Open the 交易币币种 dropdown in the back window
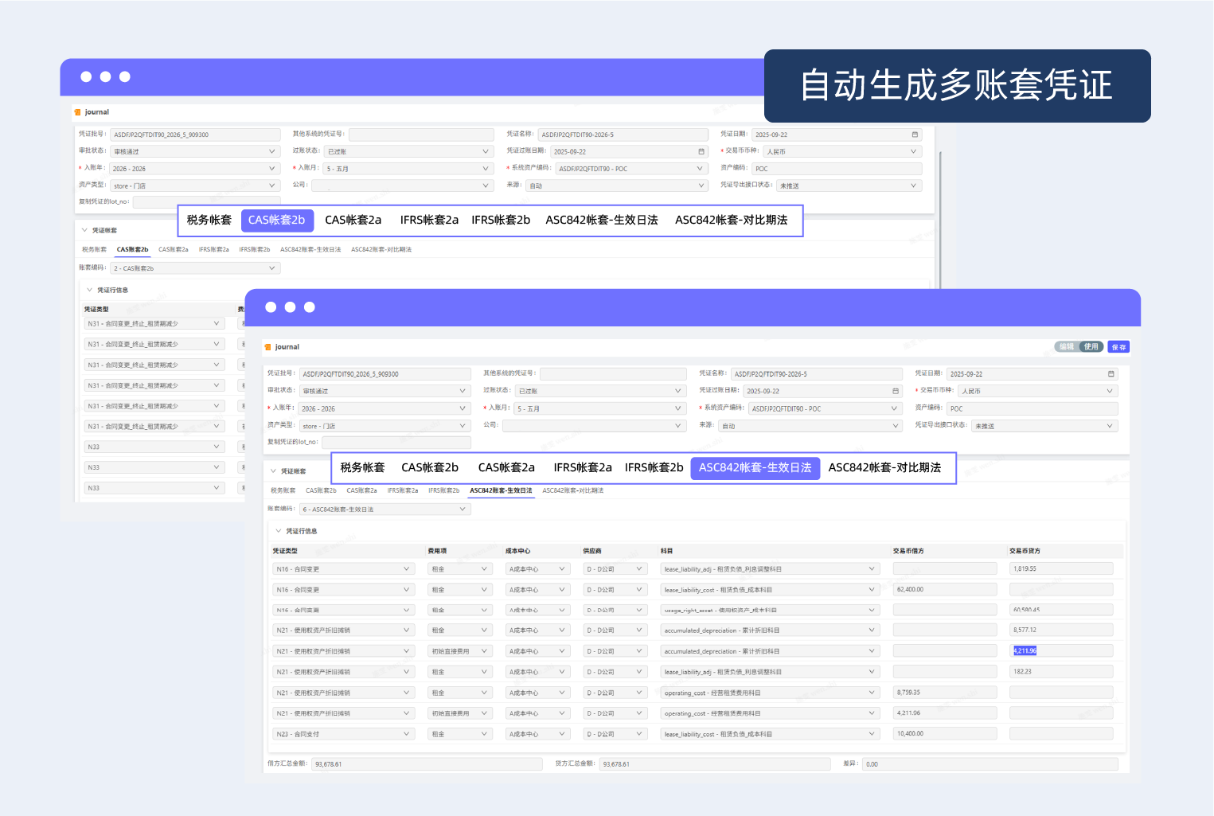1214x816 pixels. [842, 151]
